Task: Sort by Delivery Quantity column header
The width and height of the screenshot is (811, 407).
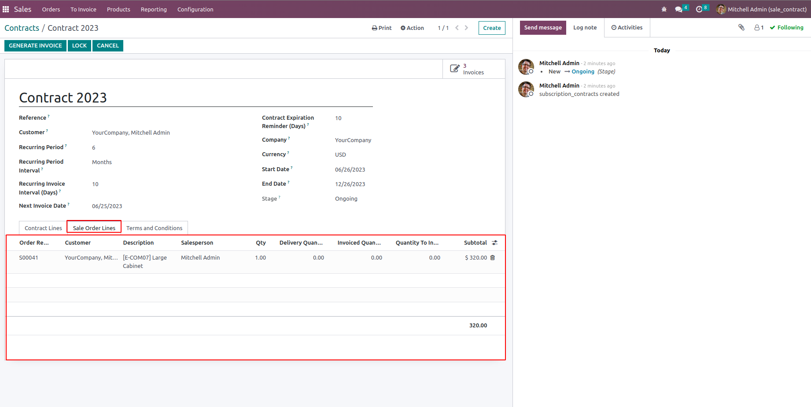Action: point(301,243)
